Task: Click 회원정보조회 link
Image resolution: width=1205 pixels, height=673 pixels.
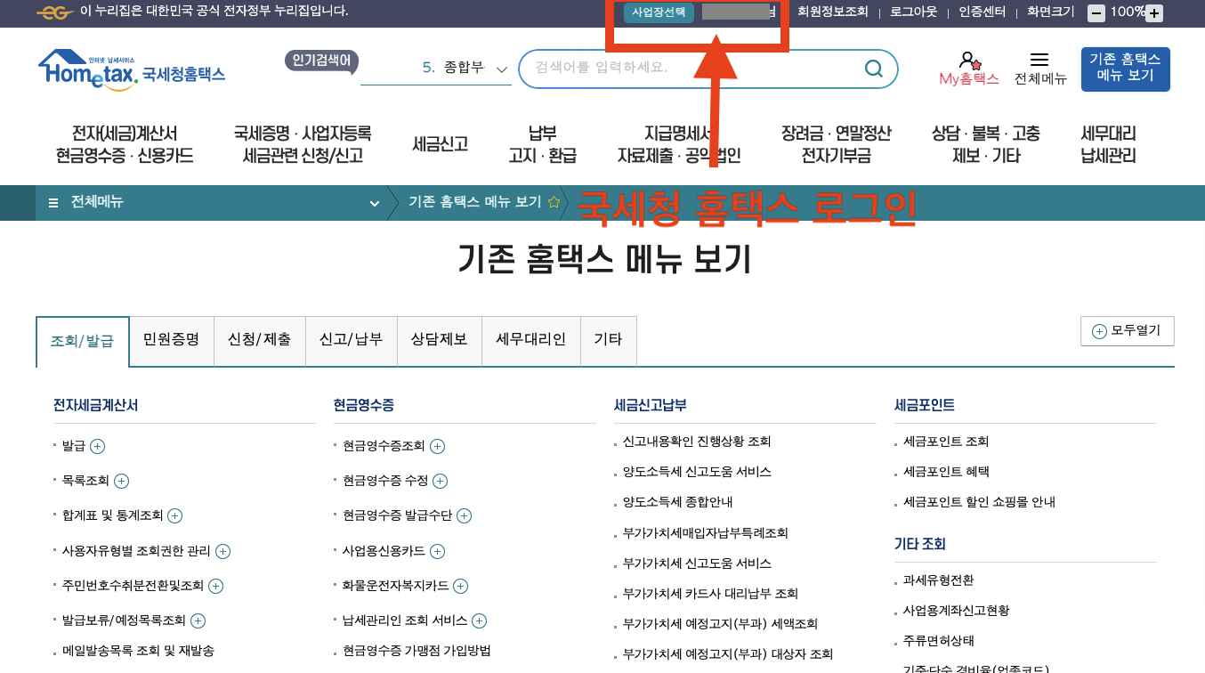Action: tap(832, 12)
